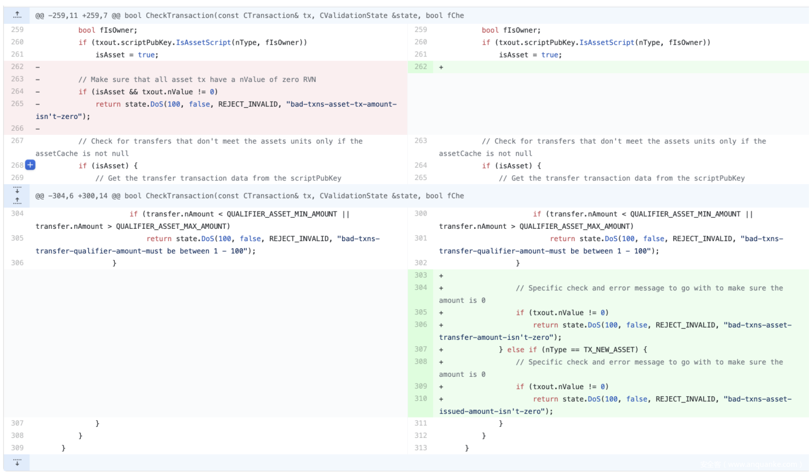Select added line number 303
The width and height of the screenshot is (810, 474).
click(x=421, y=275)
